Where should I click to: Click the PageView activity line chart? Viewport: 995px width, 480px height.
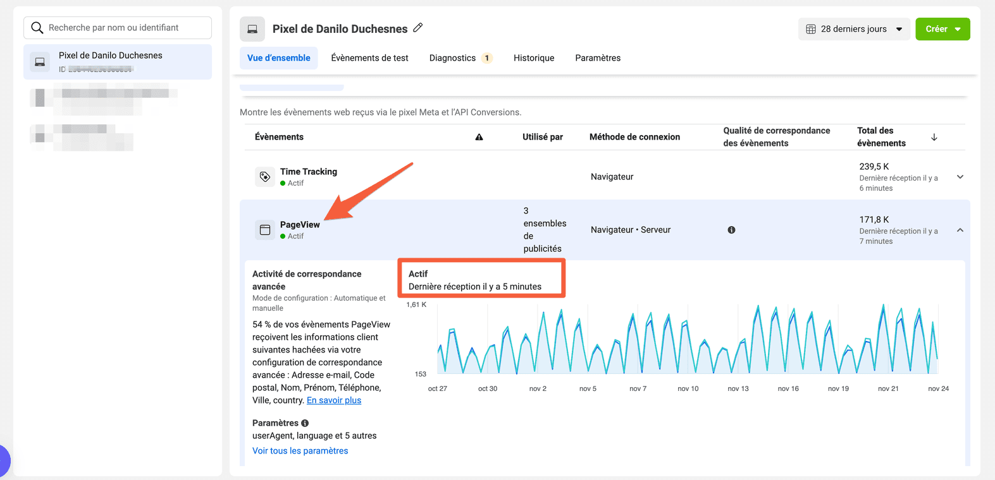(x=688, y=339)
